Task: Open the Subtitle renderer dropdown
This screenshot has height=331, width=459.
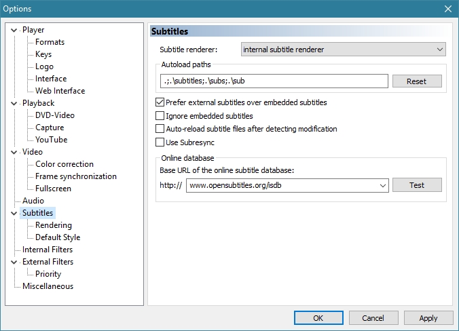Action: (343, 50)
